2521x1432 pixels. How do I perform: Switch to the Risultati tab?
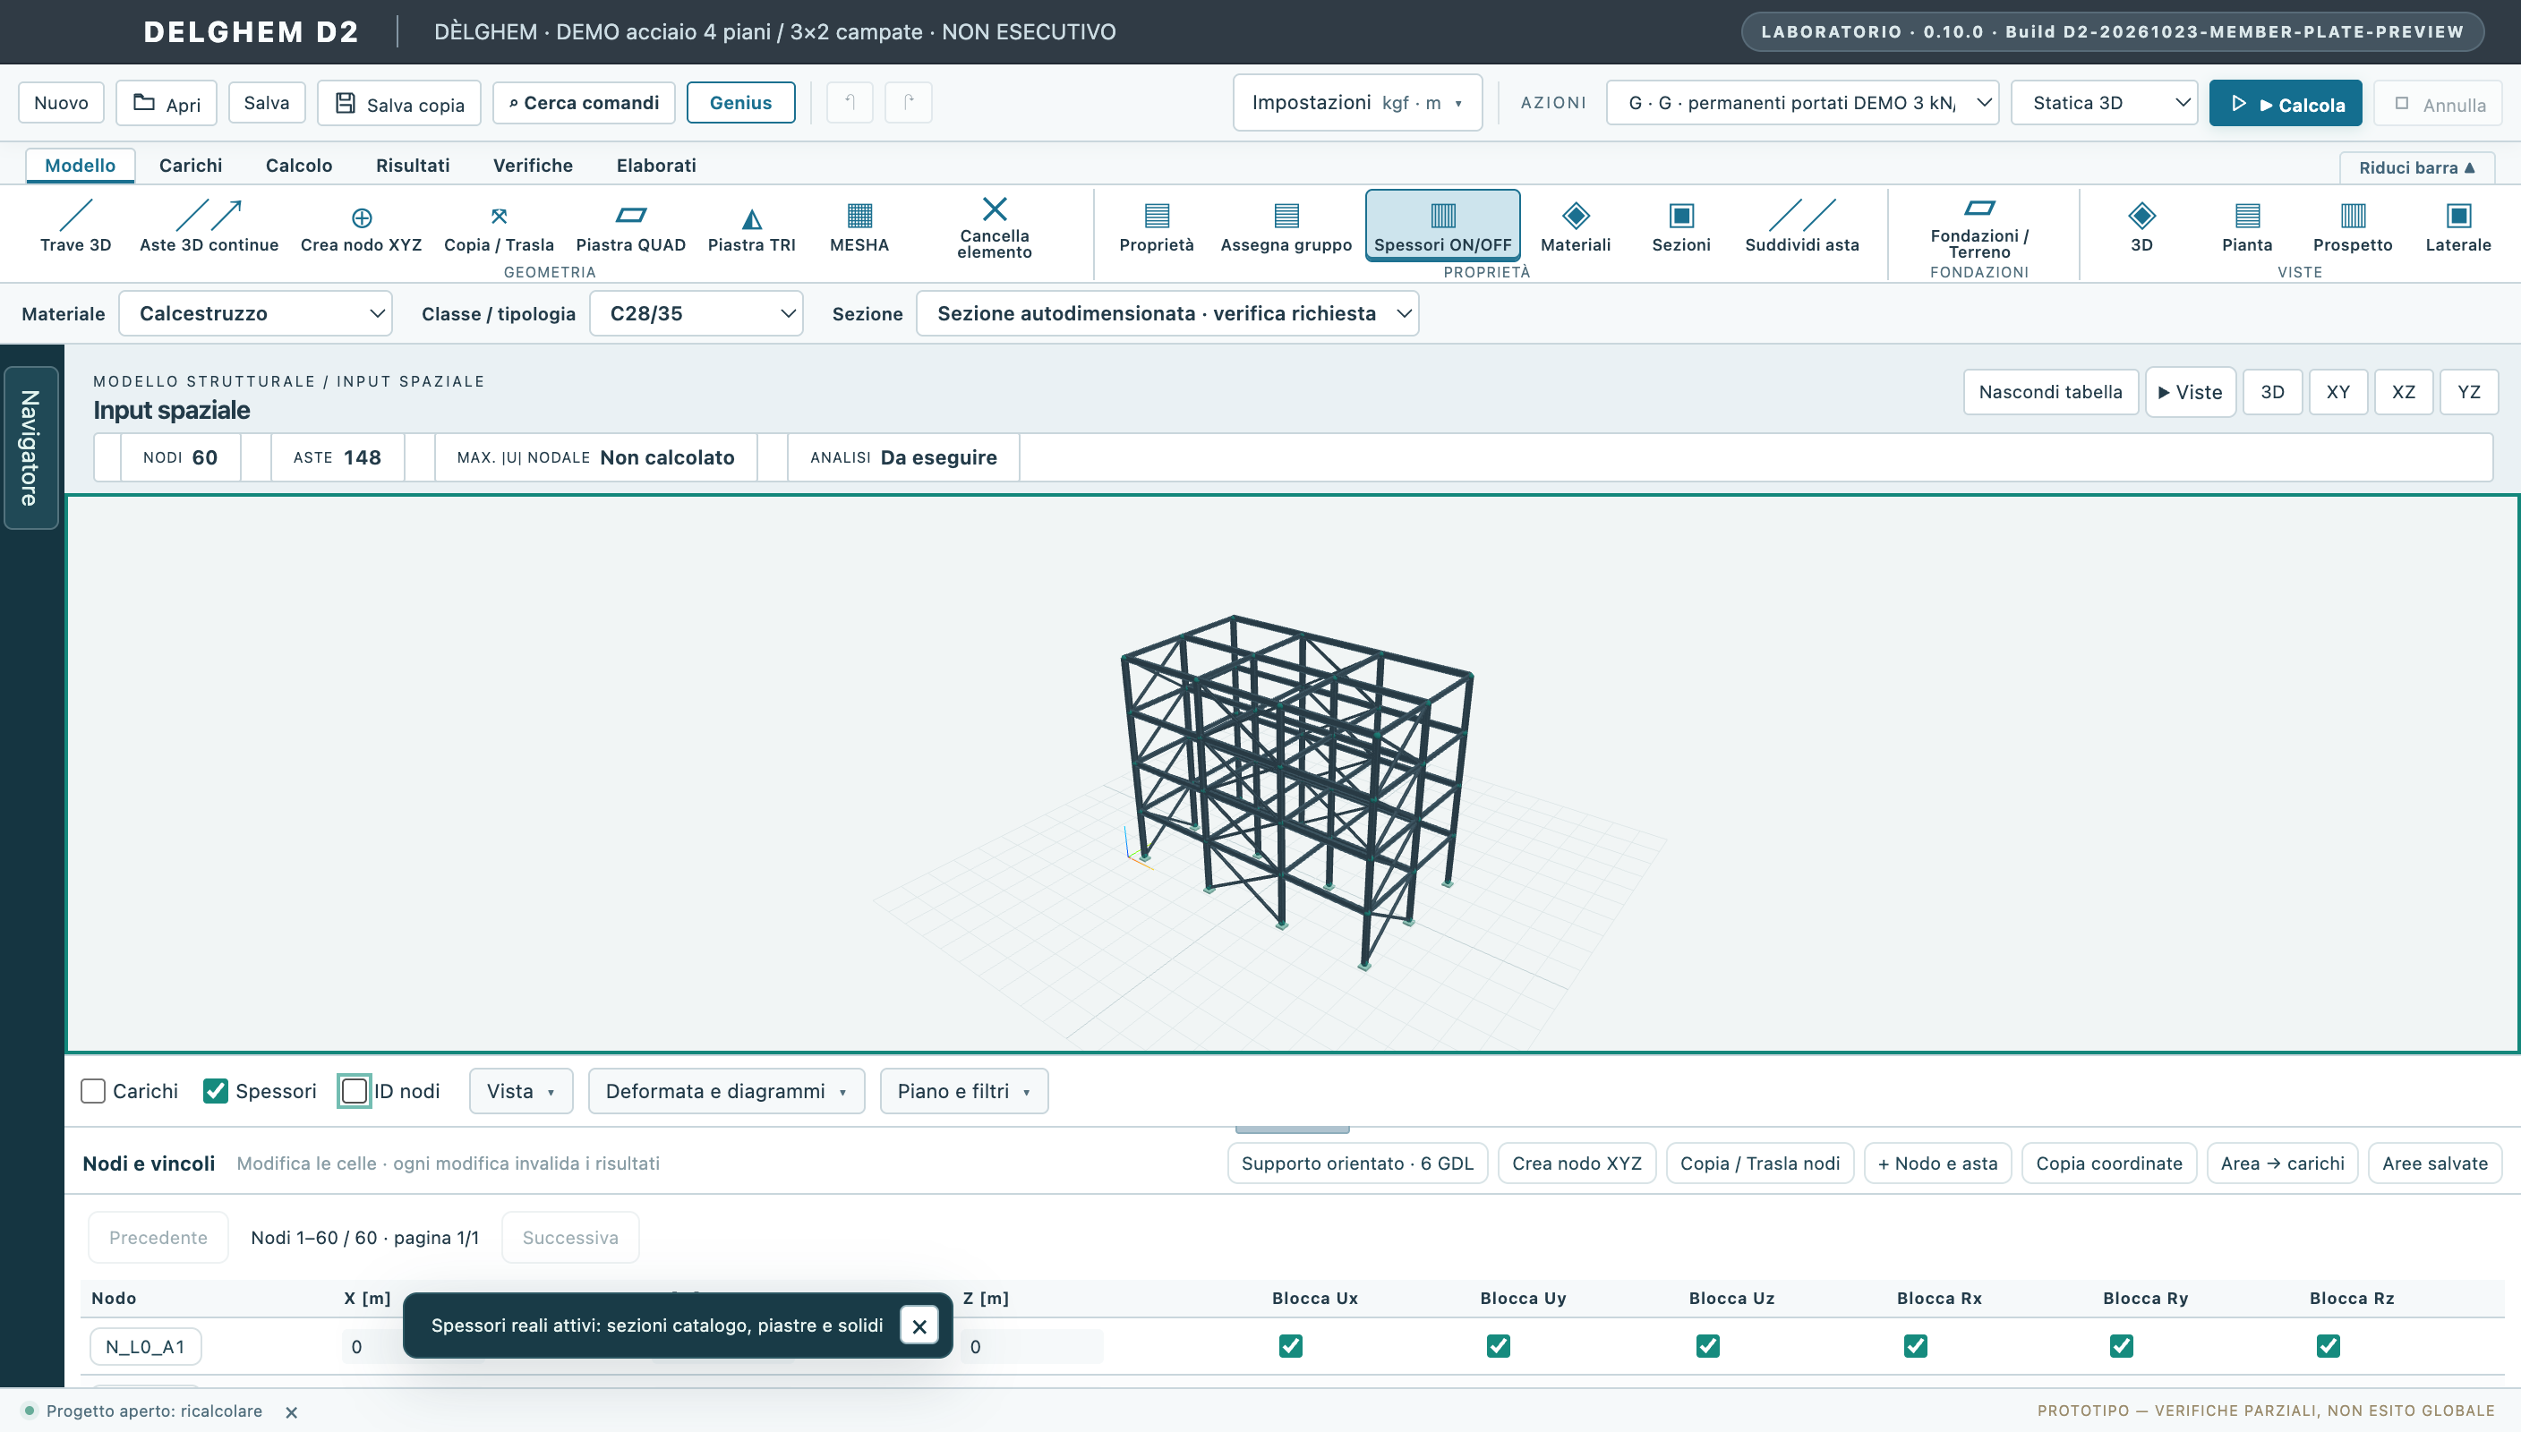point(412,166)
